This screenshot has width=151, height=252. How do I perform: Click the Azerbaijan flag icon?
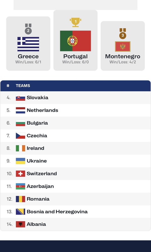pos(20,186)
